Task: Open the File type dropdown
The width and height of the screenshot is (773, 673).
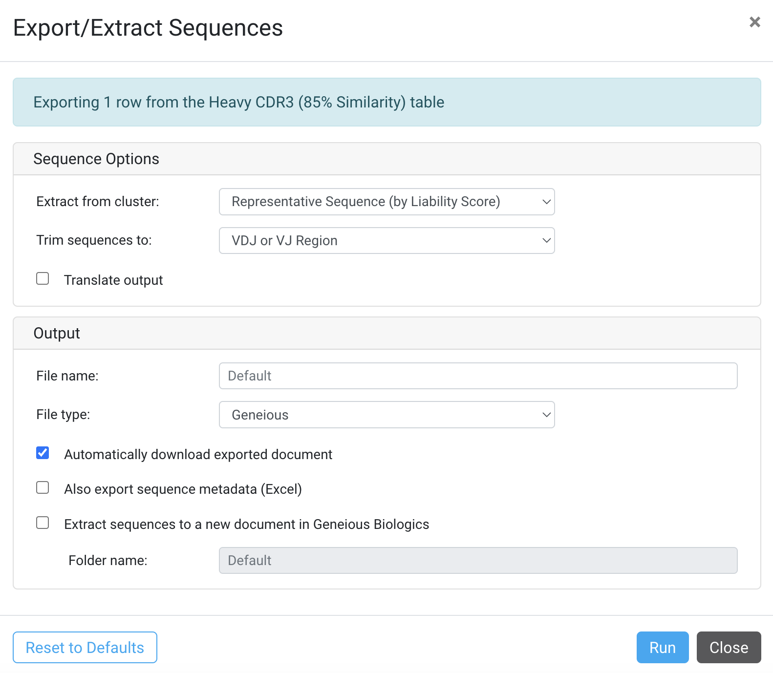Action: click(x=386, y=415)
